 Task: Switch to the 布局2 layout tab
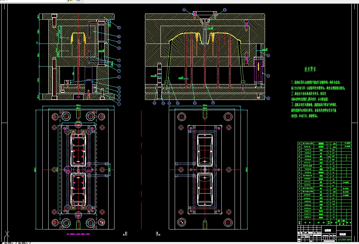click(x=22, y=243)
